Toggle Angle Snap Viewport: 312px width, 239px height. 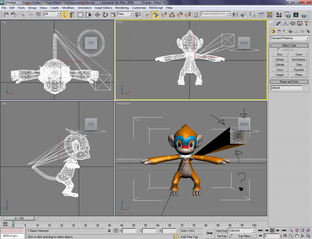(x=172, y=15)
